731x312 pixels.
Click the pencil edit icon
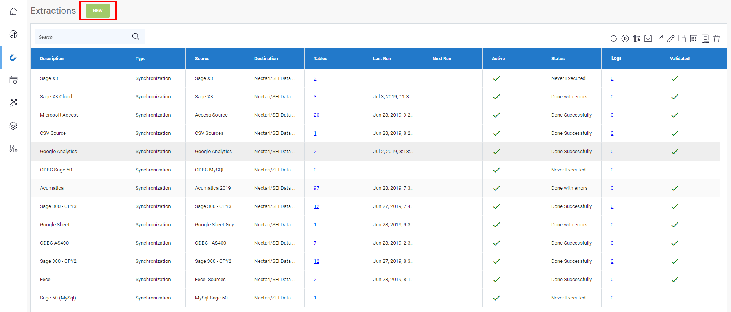click(x=671, y=38)
